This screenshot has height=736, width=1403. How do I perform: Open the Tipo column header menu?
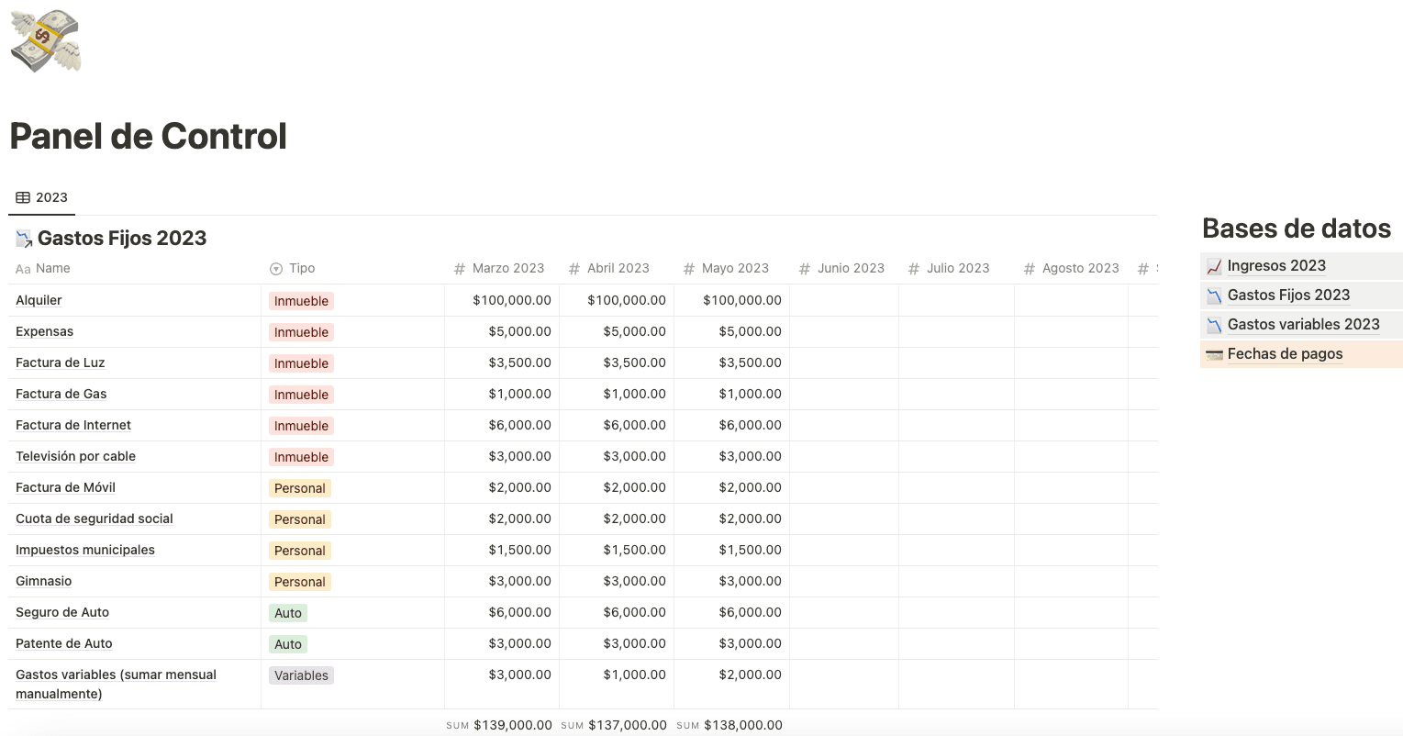(x=302, y=268)
